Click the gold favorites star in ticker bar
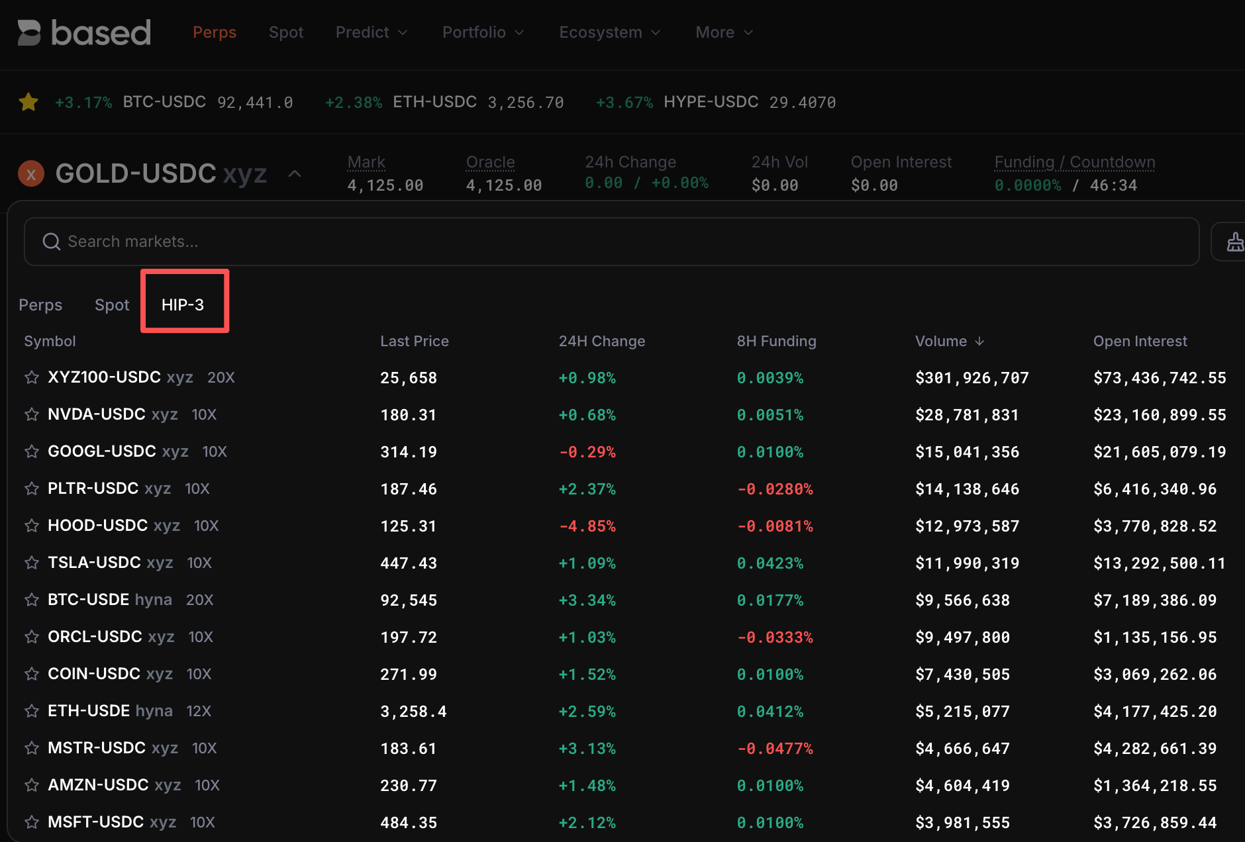 [x=28, y=102]
